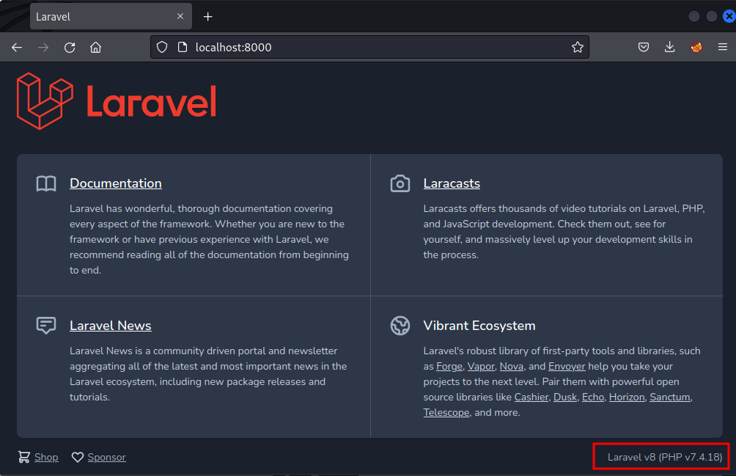Open the browser home page
This screenshot has height=476, width=736.
(96, 48)
